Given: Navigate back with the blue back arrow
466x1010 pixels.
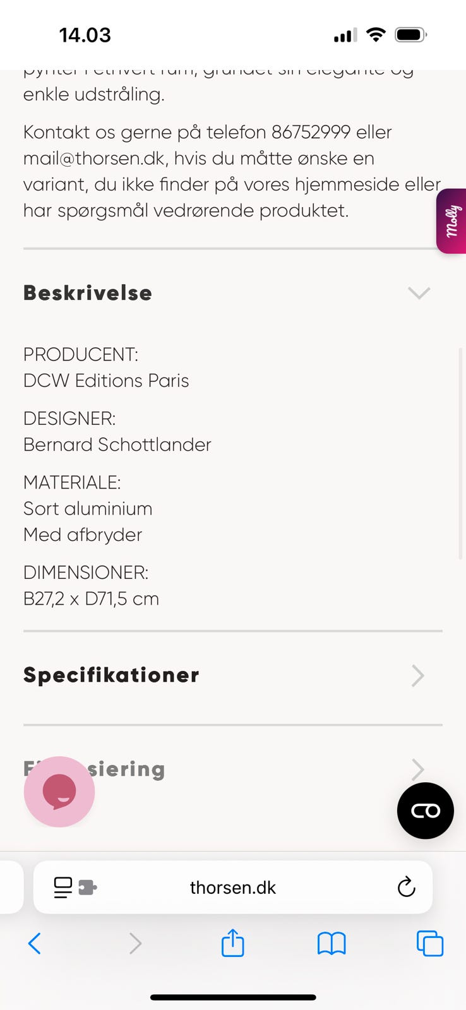Looking at the screenshot, I should pos(35,944).
